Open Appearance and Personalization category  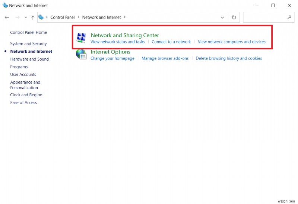[x=25, y=85]
